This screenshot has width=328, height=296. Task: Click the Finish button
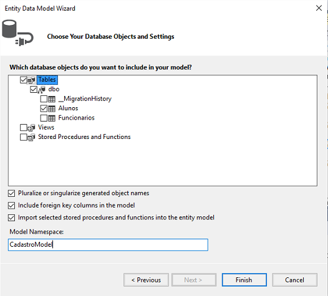244,280
